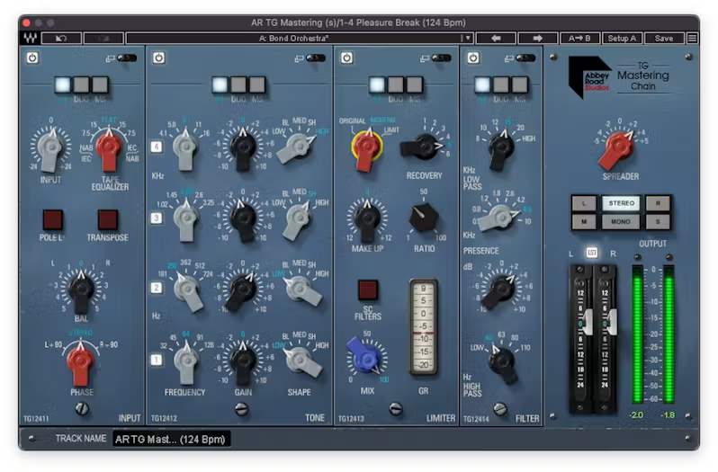The width and height of the screenshot is (718, 472).
Task: Select DUO mode in the Limiter module
Action: (x=396, y=85)
